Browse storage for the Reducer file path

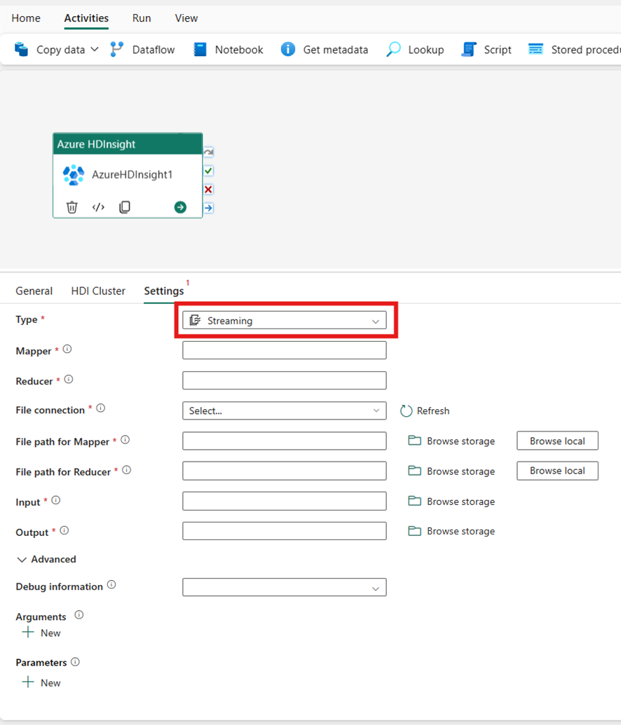tap(451, 471)
